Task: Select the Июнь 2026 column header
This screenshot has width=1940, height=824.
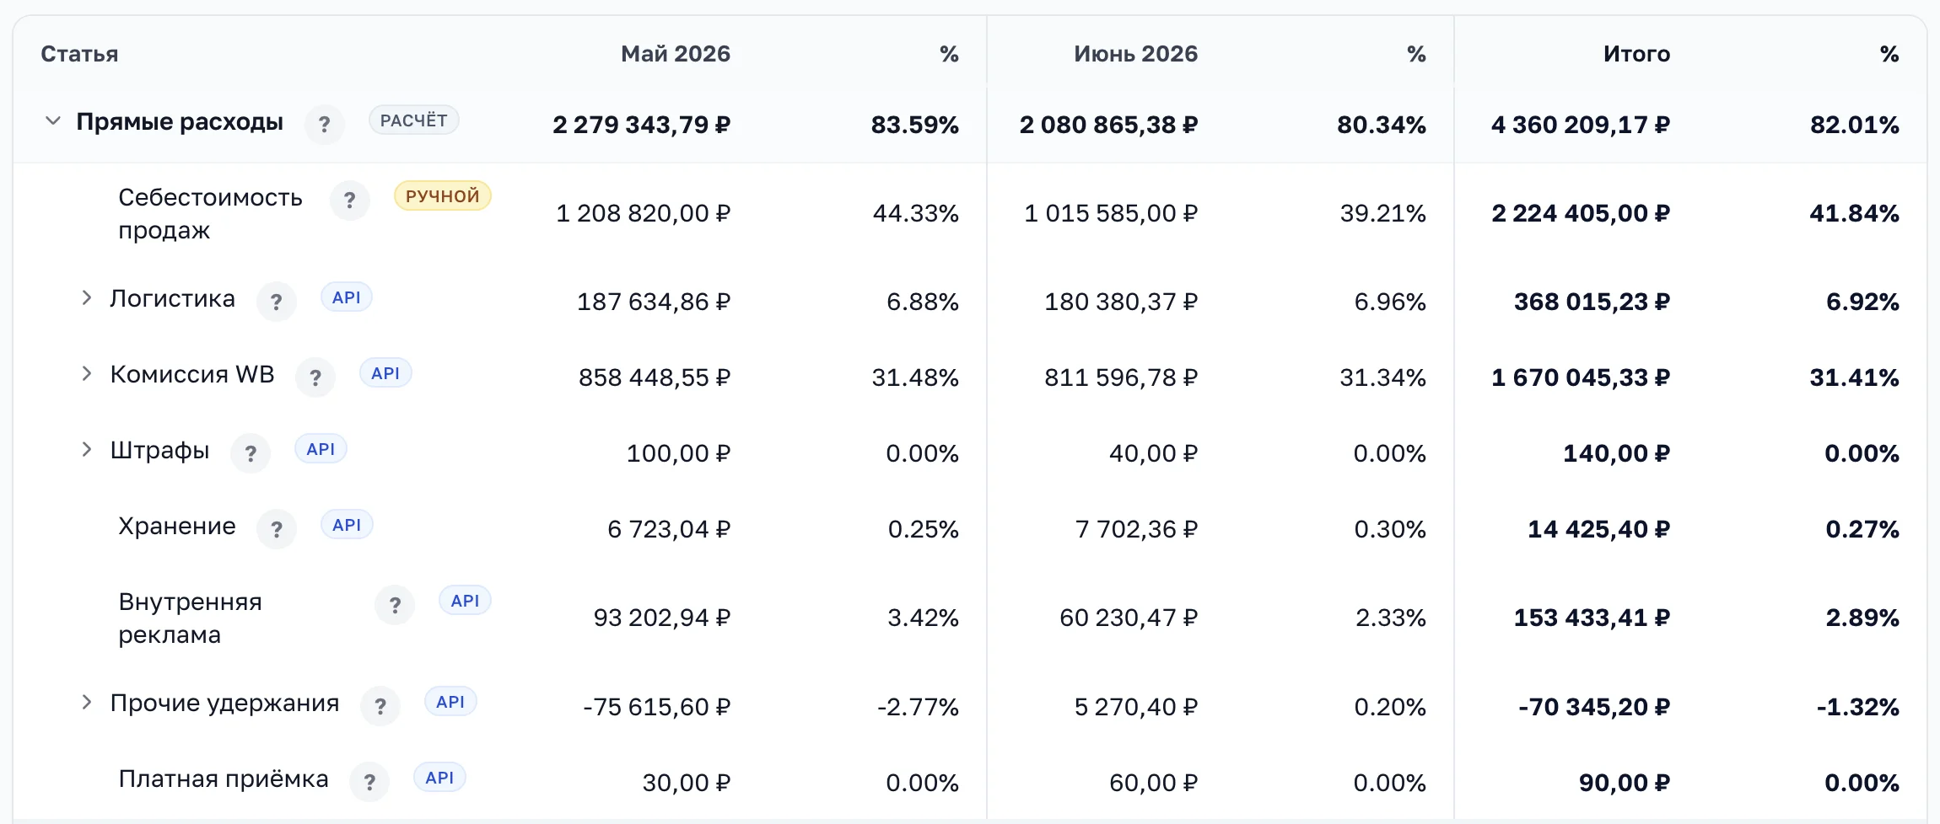Action: click(1135, 54)
